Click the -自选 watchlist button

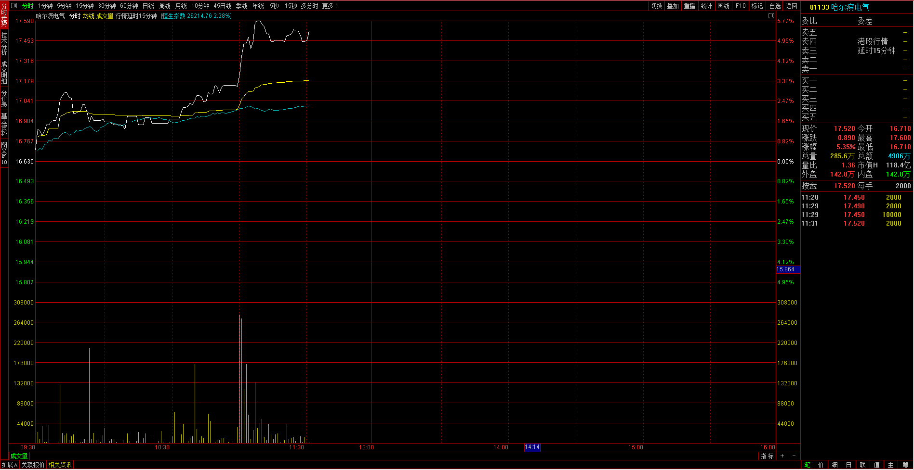(774, 6)
